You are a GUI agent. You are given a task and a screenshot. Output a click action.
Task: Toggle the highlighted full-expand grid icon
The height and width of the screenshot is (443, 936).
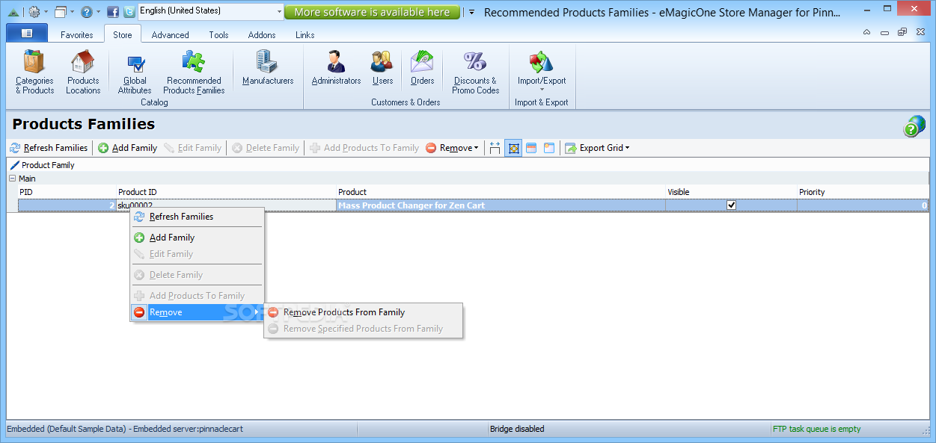[513, 148]
